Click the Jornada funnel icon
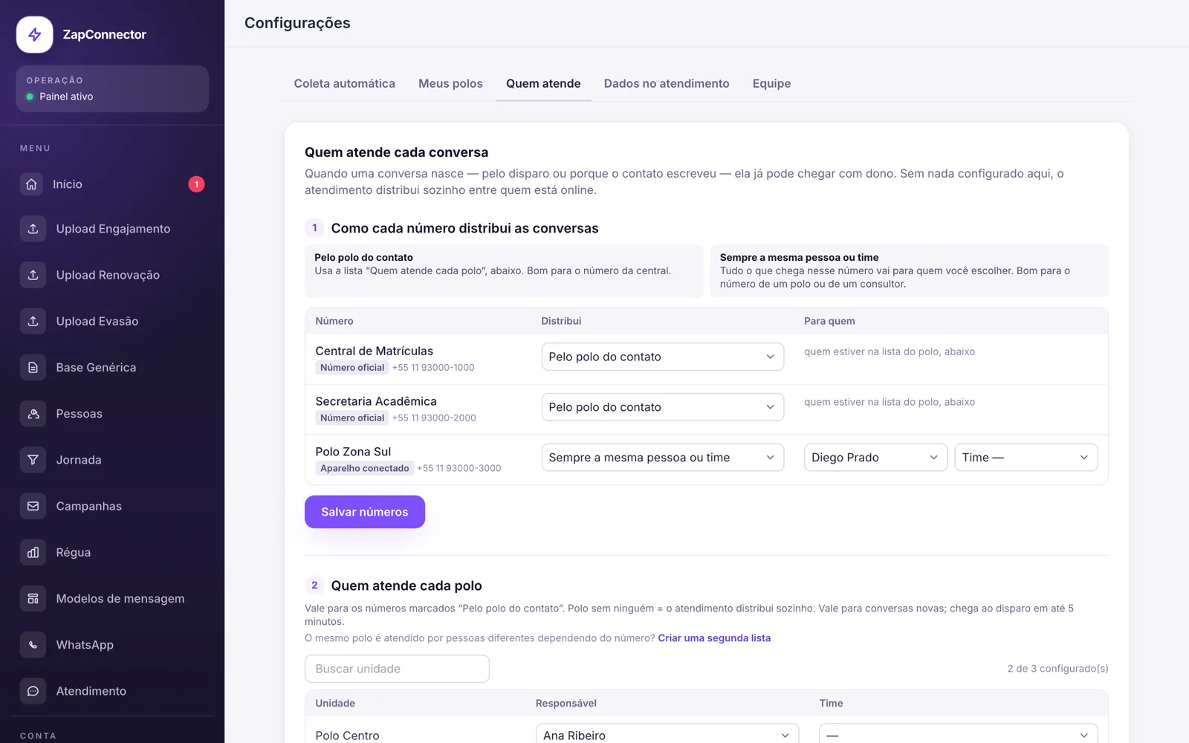 pyautogui.click(x=33, y=460)
